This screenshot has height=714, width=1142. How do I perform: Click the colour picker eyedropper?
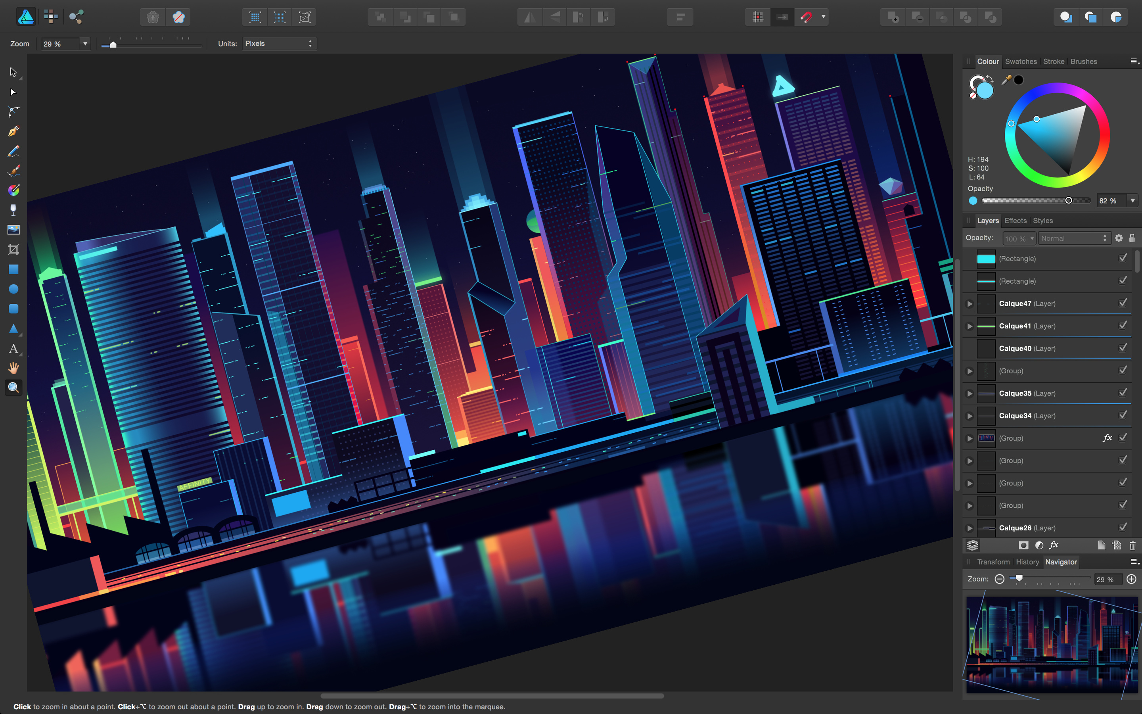[1006, 80]
